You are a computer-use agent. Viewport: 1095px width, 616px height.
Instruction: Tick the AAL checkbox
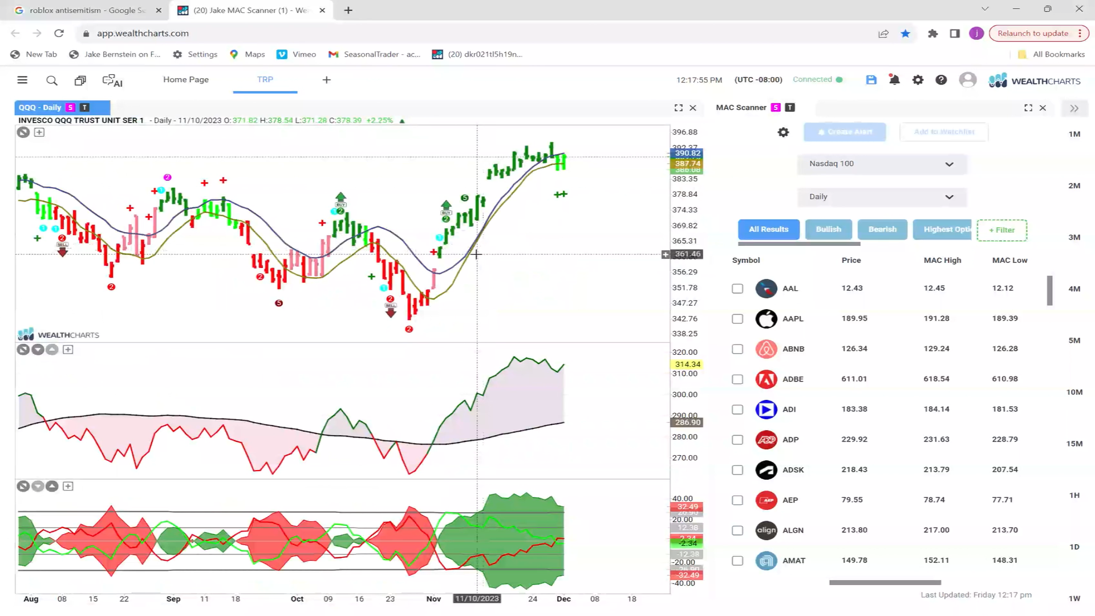[737, 289]
